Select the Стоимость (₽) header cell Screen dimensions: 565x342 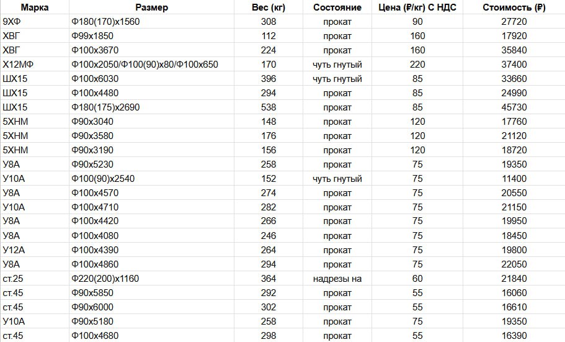tap(514, 7)
